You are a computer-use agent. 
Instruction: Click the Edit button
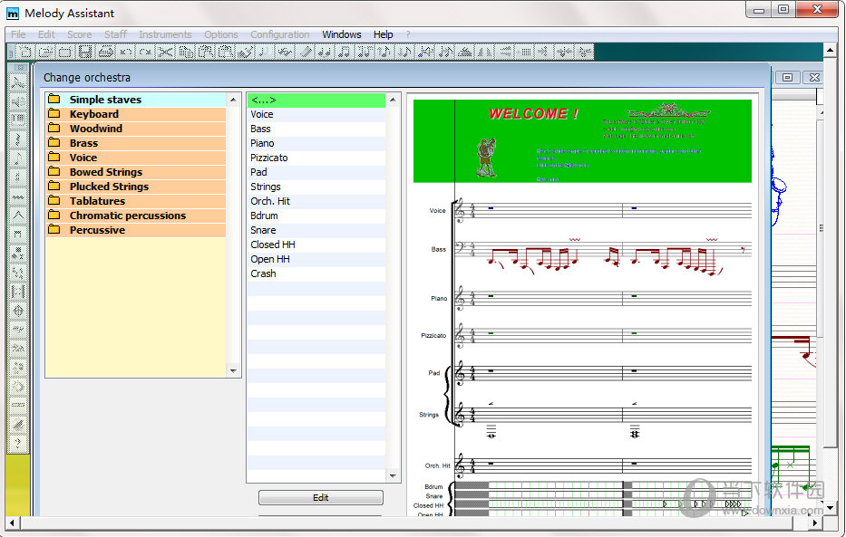(x=320, y=498)
